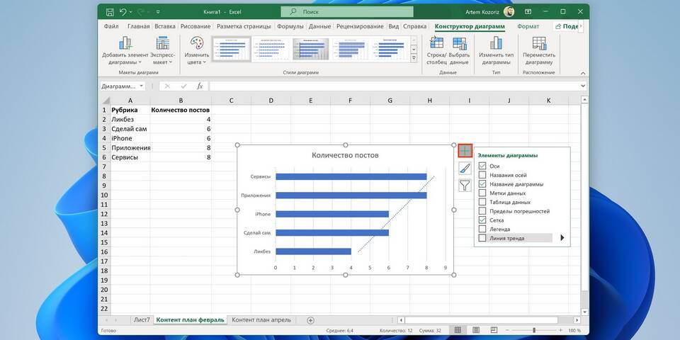Viewport: 680px width, 340px height.
Task: Click inside the Поиск search box
Action: [x=336, y=12]
